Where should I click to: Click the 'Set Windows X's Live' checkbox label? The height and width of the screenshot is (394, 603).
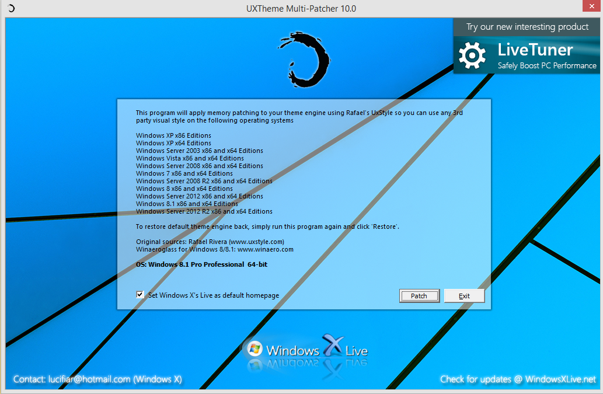click(x=214, y=295)
